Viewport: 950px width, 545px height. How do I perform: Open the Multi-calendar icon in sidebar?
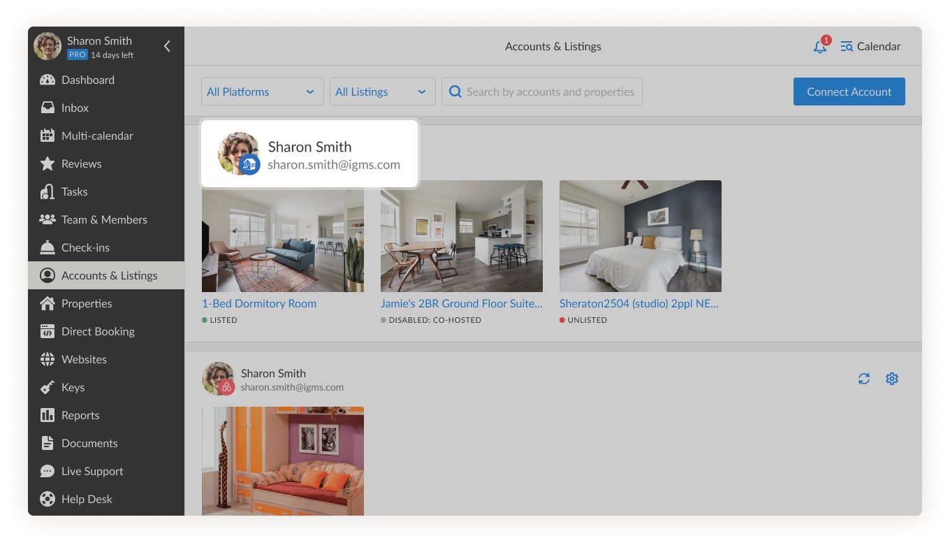[47, 136]
